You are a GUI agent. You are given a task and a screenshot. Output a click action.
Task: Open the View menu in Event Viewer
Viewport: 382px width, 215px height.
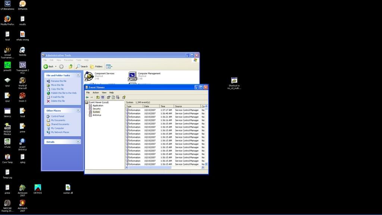(x=104, y=93)
